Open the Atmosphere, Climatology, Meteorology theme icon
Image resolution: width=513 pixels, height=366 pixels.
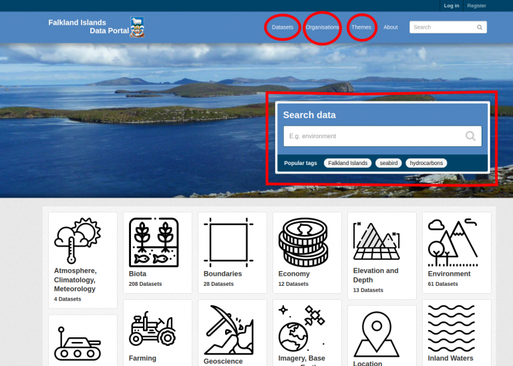coord(78,240)
